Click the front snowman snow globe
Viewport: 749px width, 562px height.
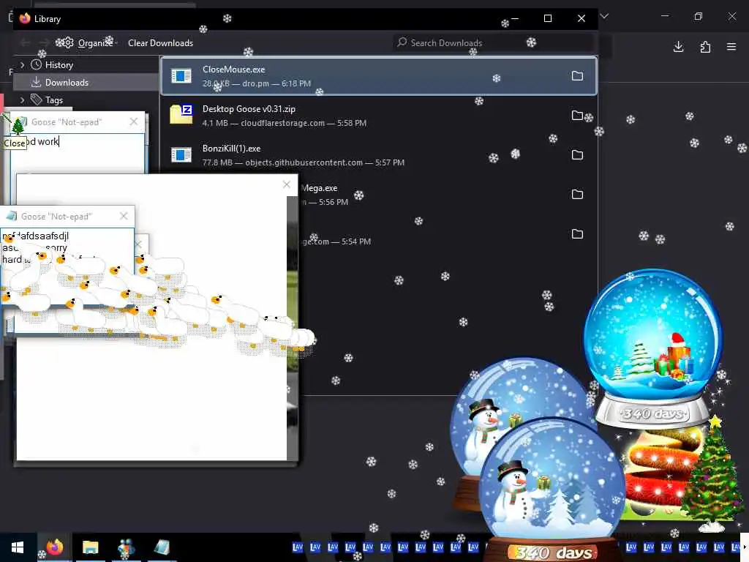tap(553, 487)
